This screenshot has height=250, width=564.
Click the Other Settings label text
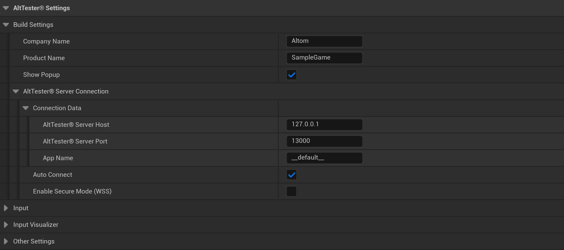coord(34,241)
